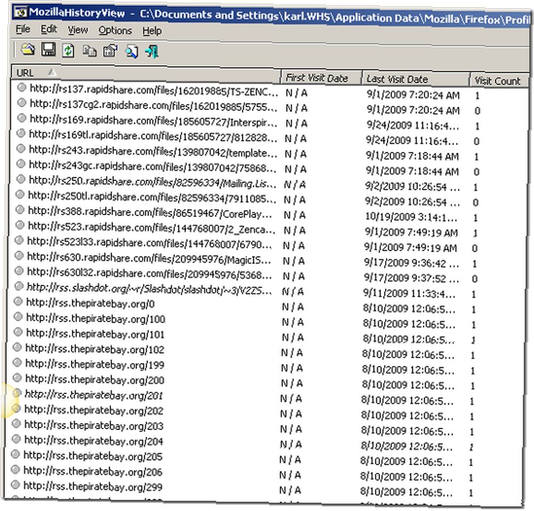The width and height of the screenshot is (534, 511).
Task: Click the gray globe icon beside rss.slashdot.org row
Action: pos(18,286)
